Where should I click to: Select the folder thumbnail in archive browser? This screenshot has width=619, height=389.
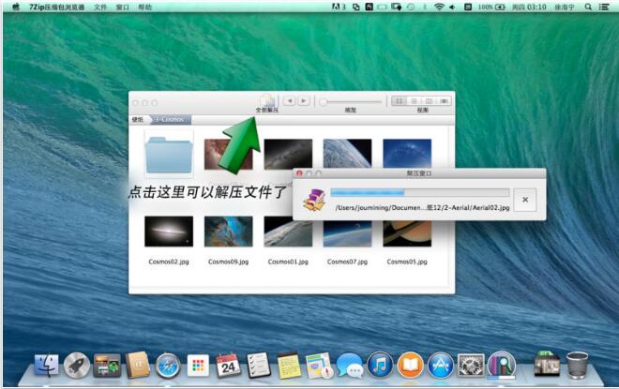tap(169, 155)
